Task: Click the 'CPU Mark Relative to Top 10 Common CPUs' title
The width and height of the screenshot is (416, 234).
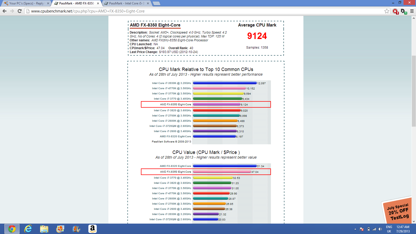Action: point(206,69)
